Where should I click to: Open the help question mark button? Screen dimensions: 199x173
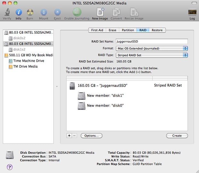click(x=10, y=167)
